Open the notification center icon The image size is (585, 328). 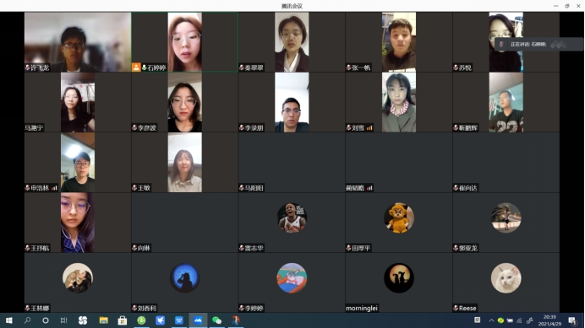572,320
